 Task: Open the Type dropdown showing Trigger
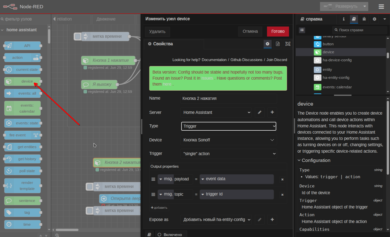(x=228, y=126)
